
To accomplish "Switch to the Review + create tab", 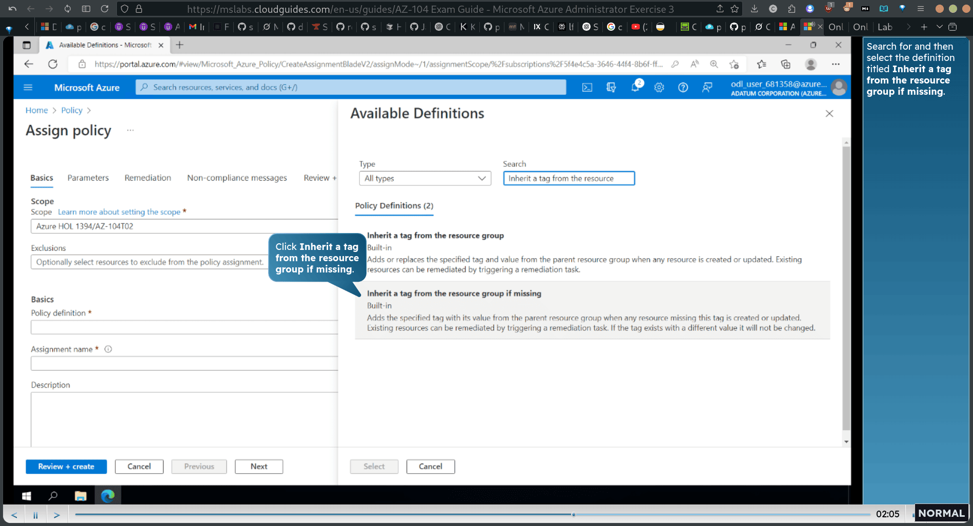I will point(320,178).
